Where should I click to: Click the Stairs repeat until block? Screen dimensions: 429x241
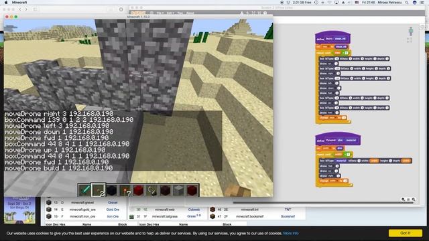pos(333,53)
